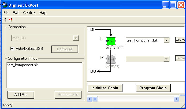Open the File menu
The height and width of the screenshot is (109, 186).
[x=6, y=13]
